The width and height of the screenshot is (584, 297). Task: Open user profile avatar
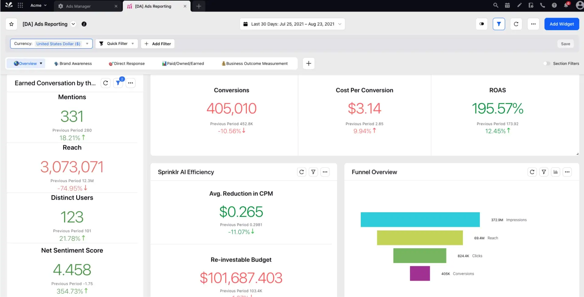pyautogui.click(x=580, y=5)
